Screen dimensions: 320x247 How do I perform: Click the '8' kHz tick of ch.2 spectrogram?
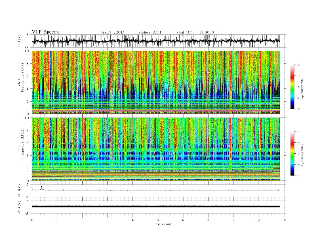coord(28,130)
